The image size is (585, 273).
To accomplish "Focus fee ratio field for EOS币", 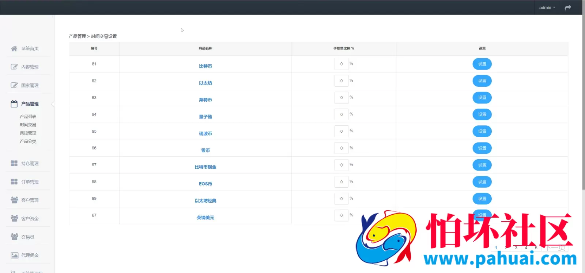I will click(x=341, y=182).
